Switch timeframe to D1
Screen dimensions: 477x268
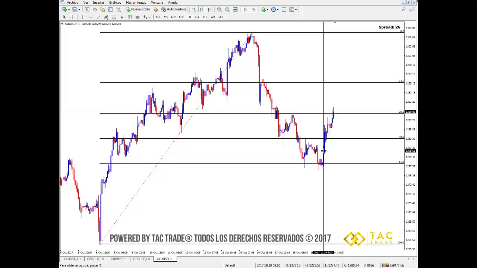pyautogui.click(x=205, y=17)
